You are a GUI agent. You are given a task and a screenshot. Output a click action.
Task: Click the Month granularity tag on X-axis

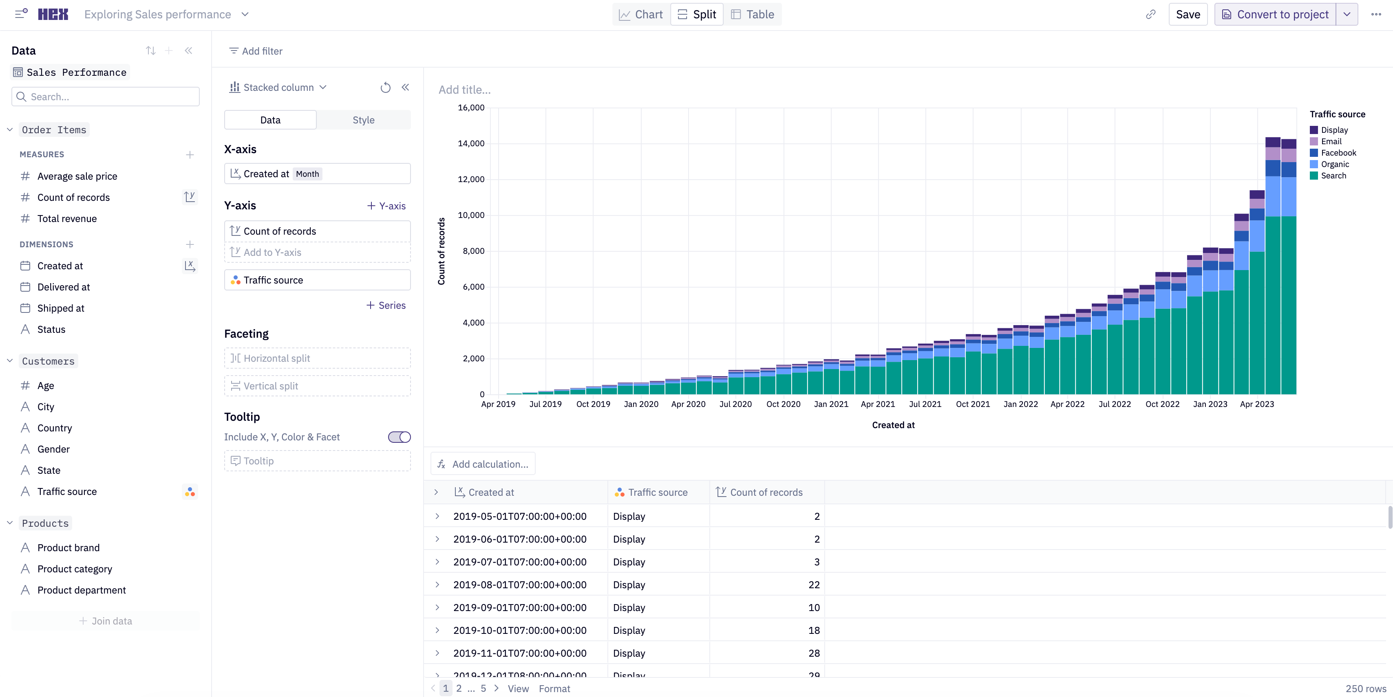307,174
